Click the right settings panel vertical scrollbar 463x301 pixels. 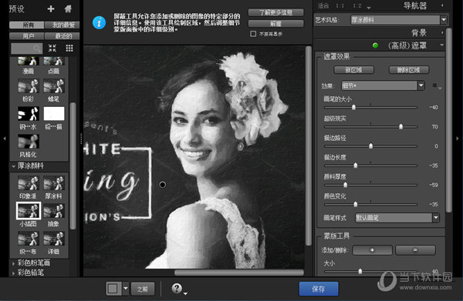coord(449,120)
